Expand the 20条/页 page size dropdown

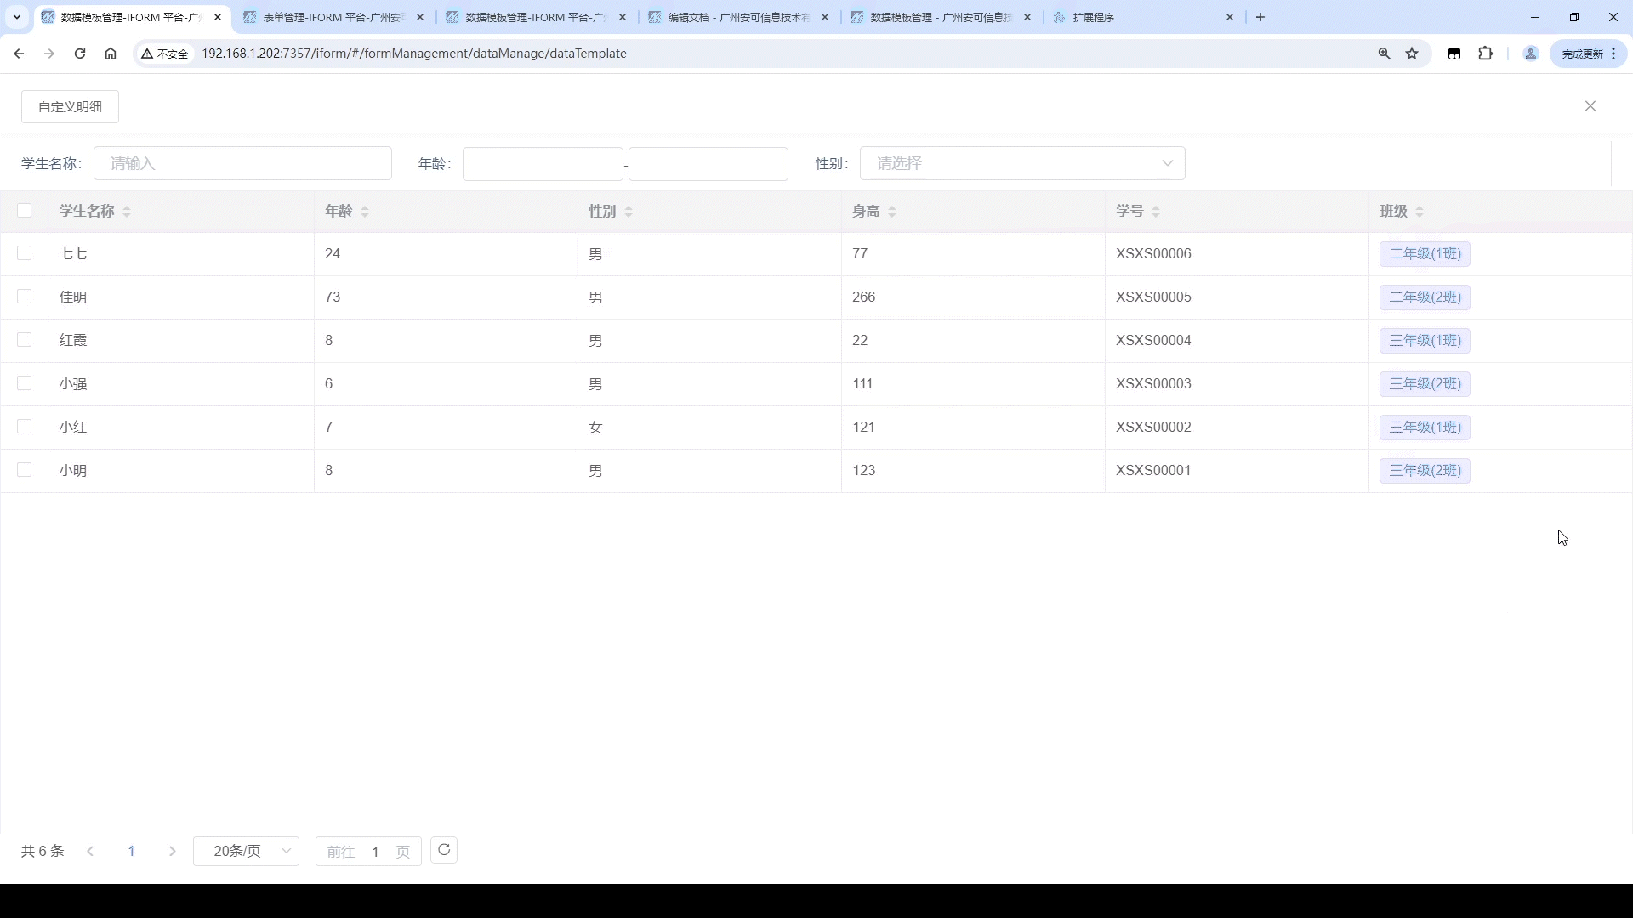pos(246,851)
